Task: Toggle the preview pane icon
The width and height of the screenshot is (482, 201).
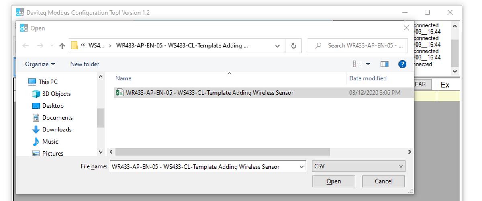Action: click(x=384, y=64)
